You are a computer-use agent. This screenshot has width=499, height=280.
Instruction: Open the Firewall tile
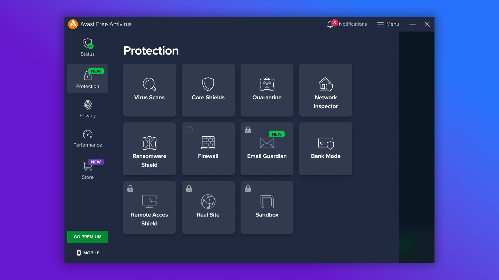tap(208, 149)
